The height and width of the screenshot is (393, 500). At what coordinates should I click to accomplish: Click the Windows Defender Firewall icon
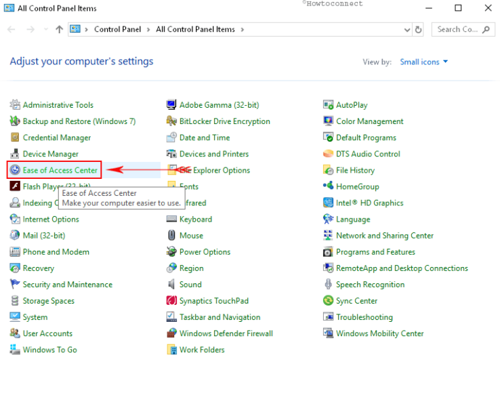(x=171, y=333)
